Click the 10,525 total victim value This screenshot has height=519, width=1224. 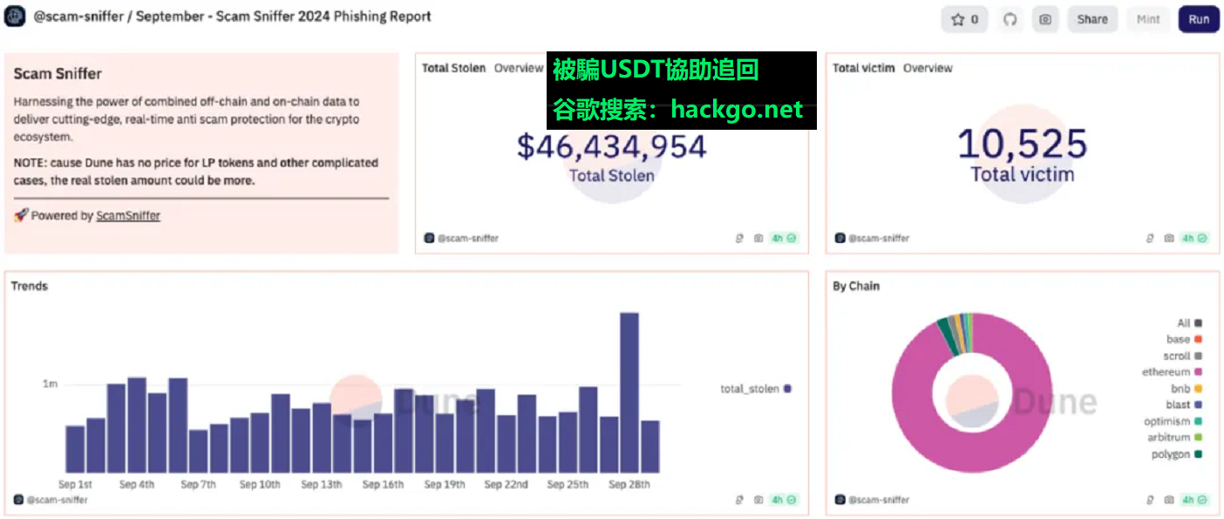coord(1023,144)
